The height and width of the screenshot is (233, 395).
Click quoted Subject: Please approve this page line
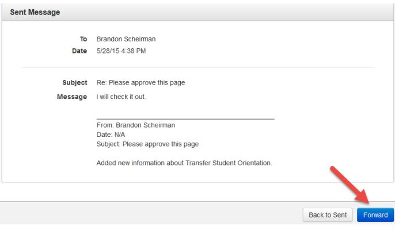point(147,144)
